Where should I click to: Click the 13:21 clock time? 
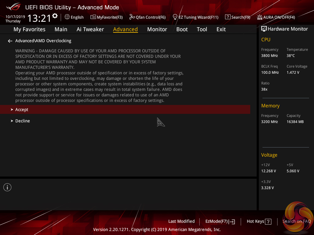pos(39,18)
